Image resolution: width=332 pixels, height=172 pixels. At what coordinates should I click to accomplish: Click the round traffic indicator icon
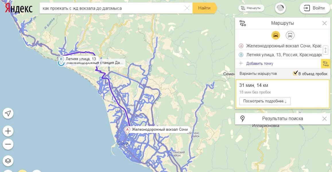(280, 8)
